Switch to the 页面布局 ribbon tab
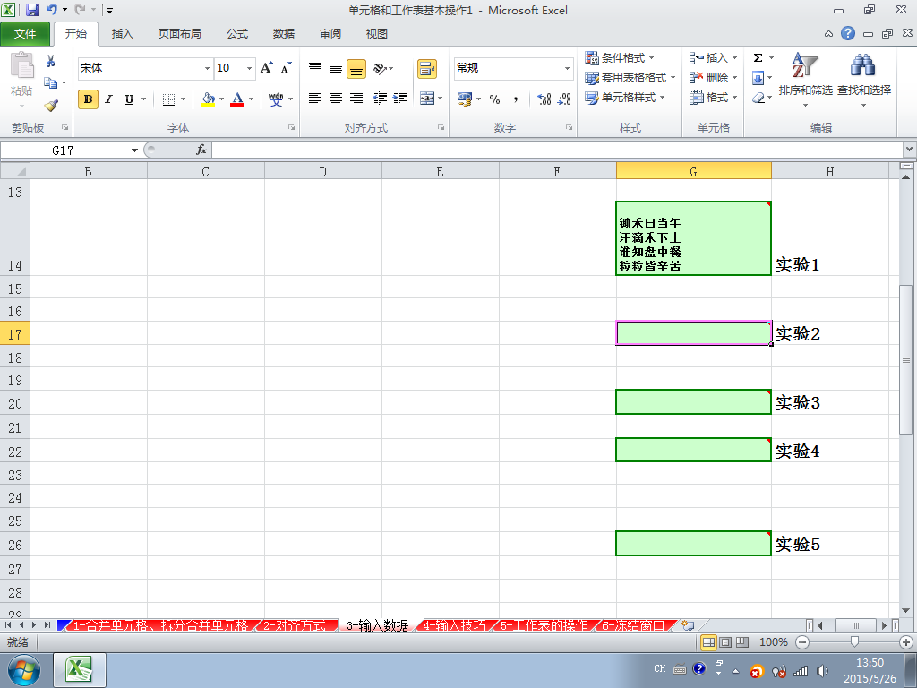 tap(179, 34)
